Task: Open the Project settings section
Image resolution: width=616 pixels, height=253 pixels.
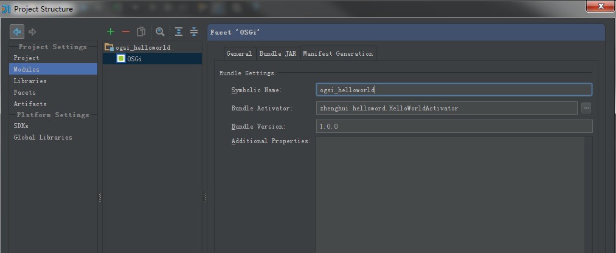Action: click(x=26, y=58)
